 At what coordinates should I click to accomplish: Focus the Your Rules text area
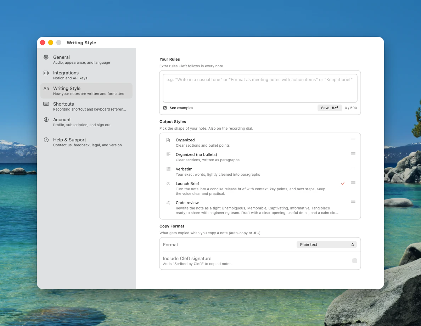click(x=260, y=88)
